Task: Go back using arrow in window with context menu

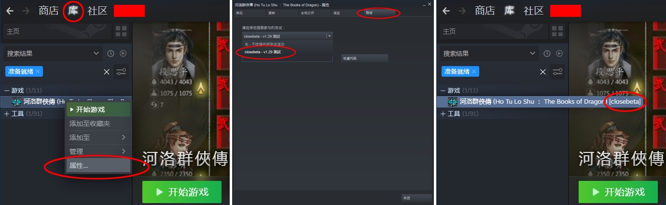Action: (x=10, y=11)
